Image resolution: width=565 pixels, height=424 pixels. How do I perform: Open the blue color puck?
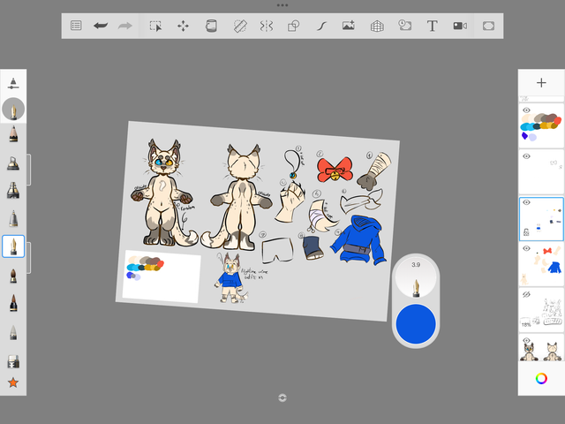[x=416, y=324]
